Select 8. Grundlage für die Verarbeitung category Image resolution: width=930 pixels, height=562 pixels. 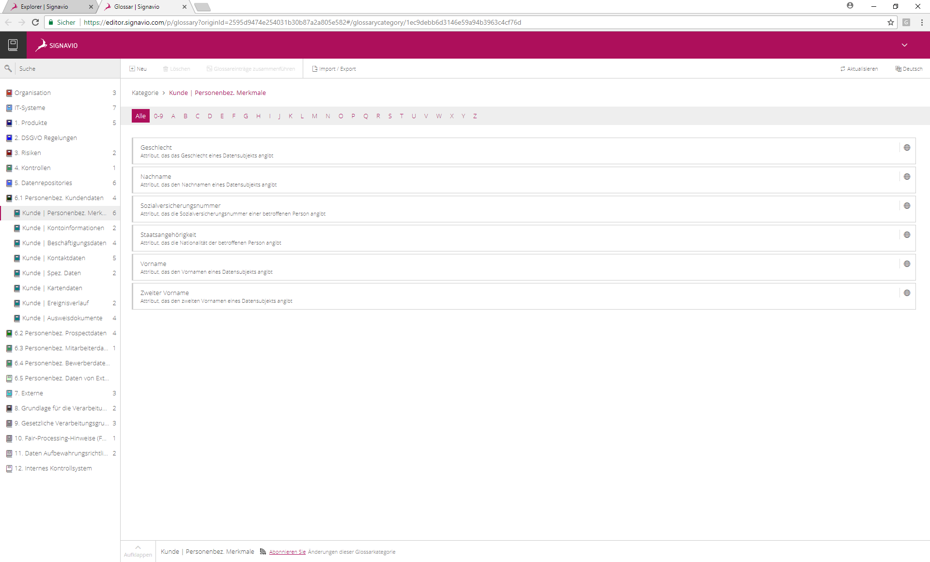pos(60,408)
